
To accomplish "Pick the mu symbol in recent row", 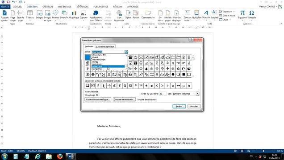I will [x=184, y=86].
